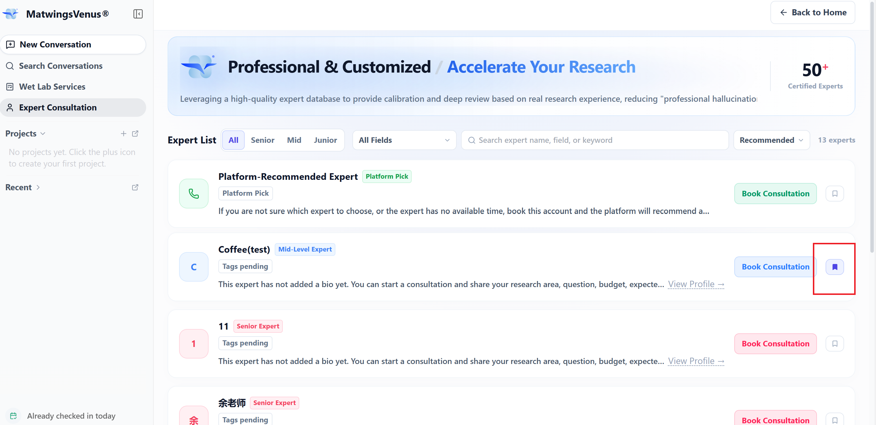This screenshot has height=425, width=877.
Task: Click the MatwingsVenus bird logo
Action: coord(11,14)
